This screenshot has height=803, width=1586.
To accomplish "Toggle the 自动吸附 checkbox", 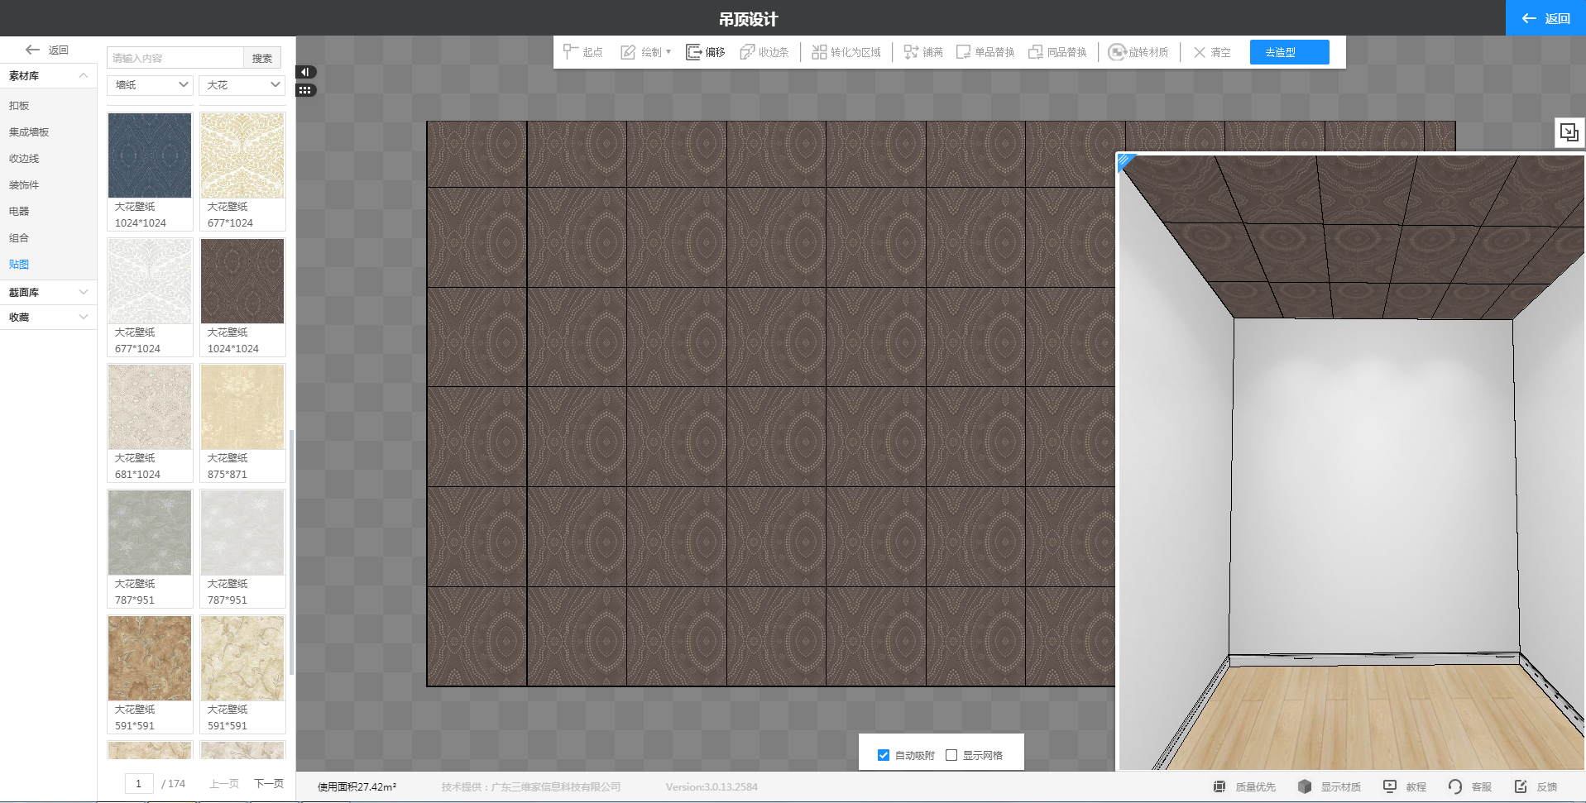I will click(884, 755).
